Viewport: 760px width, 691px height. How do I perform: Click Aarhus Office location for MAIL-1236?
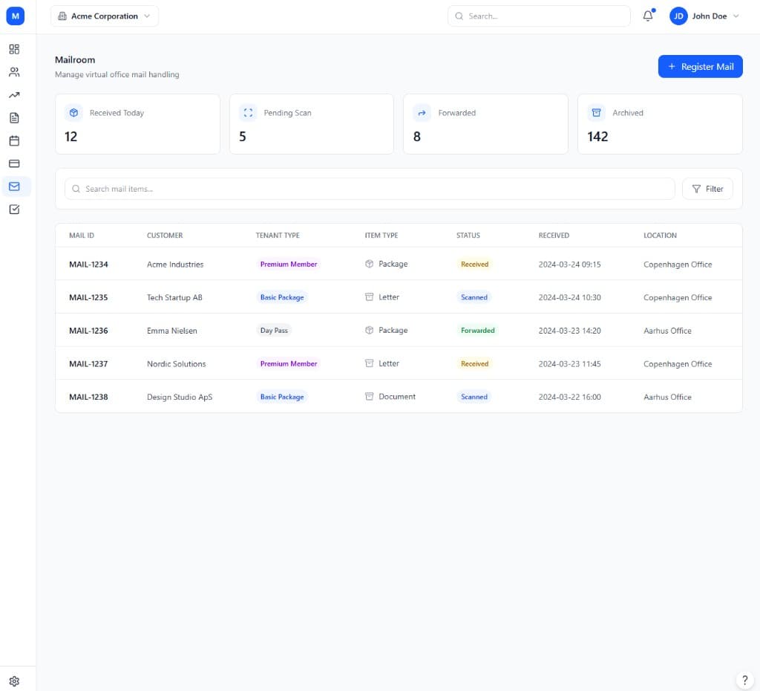tap(667, 331)
